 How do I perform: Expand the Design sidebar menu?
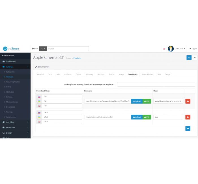coord(15,133)
